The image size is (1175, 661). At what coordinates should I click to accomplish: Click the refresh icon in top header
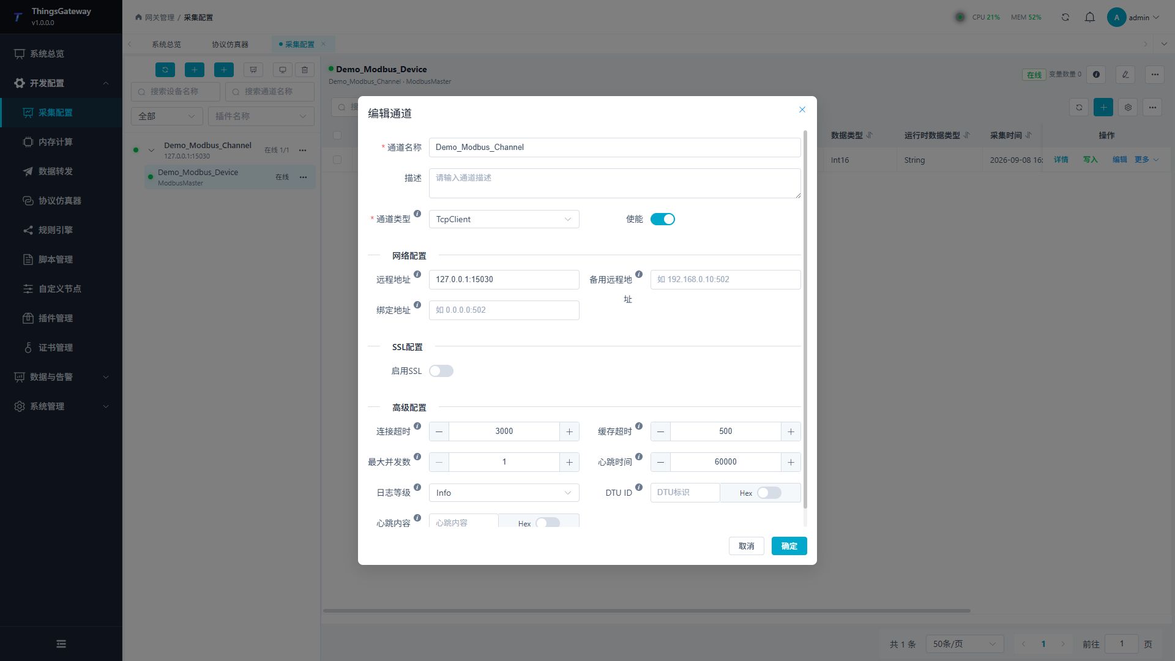pos(1065,17)
